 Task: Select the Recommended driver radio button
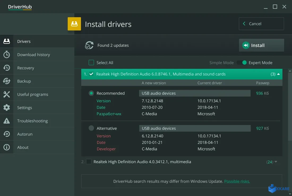pos(91,93)
